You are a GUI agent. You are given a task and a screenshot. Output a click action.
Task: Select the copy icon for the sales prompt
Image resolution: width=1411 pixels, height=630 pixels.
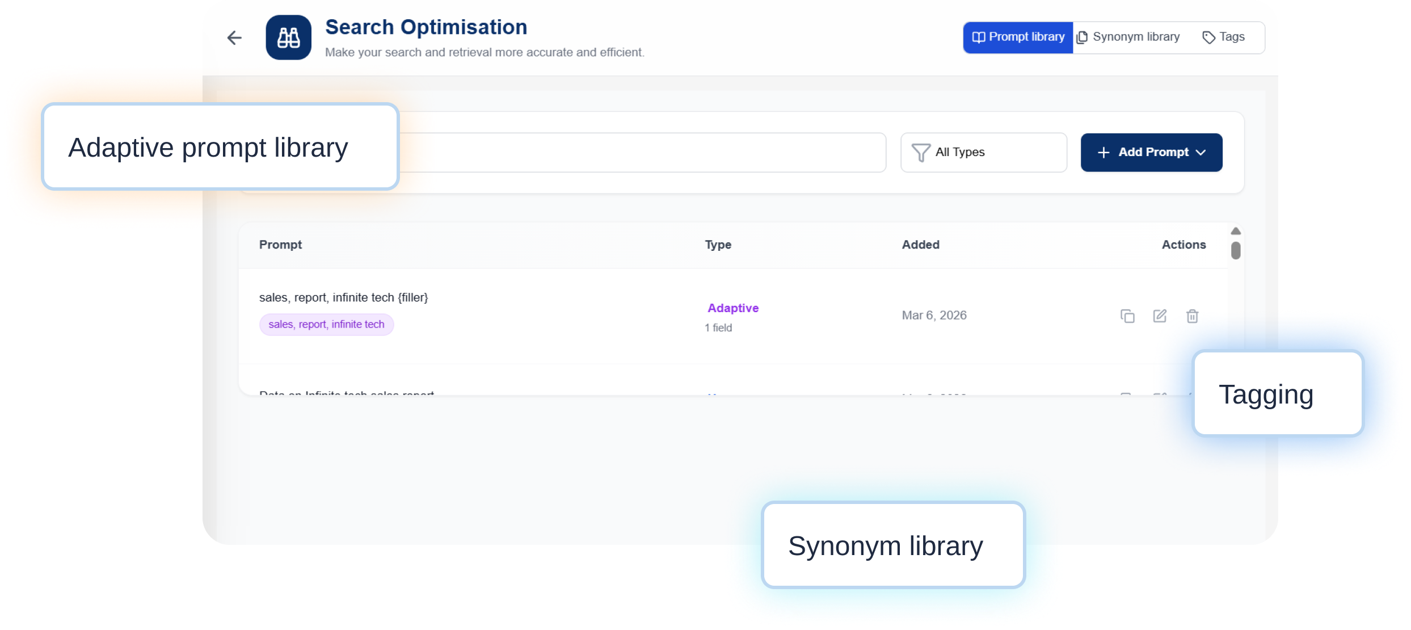[x=1127, y=316]
